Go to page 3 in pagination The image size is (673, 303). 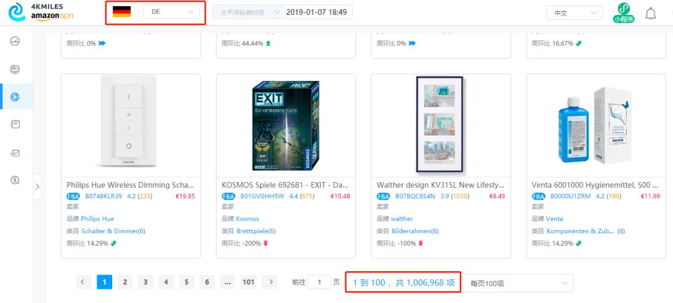click(145, 282)
